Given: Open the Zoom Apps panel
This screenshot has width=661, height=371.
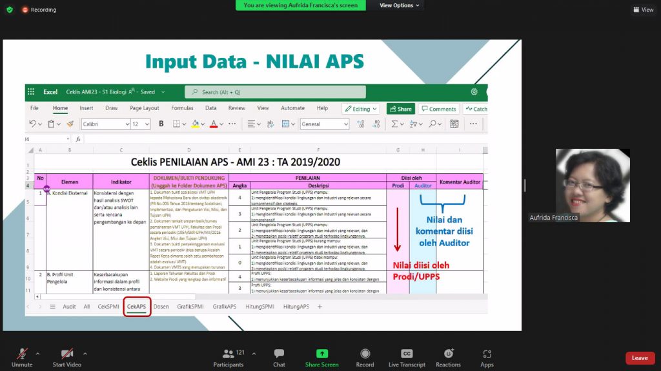Looking at the screenshot, I should tap(487, 357).
